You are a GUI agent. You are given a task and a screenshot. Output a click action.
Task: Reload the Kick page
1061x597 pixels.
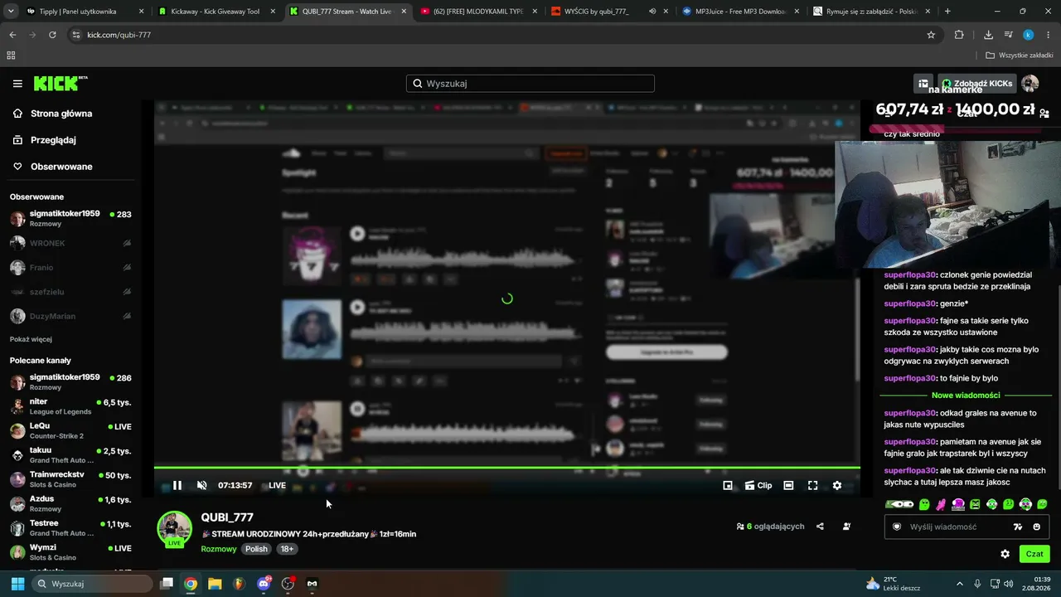(x=52, y=35)
